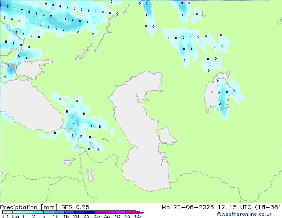This screenshot has width=282, height=218.
Task: Select the 35–40 mm legend color swatch
Action: coord(110,212)
